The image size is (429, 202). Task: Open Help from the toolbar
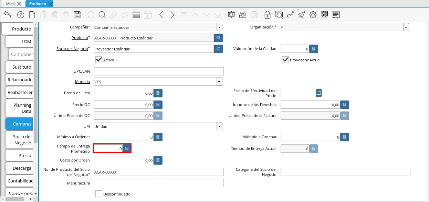point(20,15)
